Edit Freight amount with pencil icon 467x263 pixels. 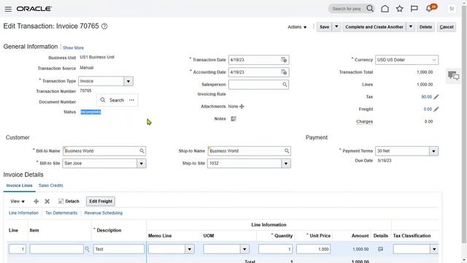point(436,109)
